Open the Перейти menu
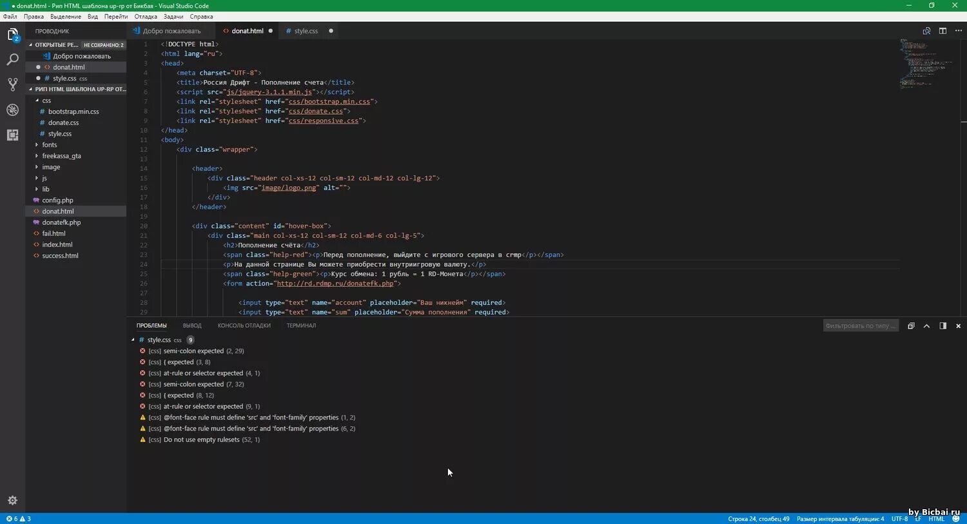 point(116,17)
